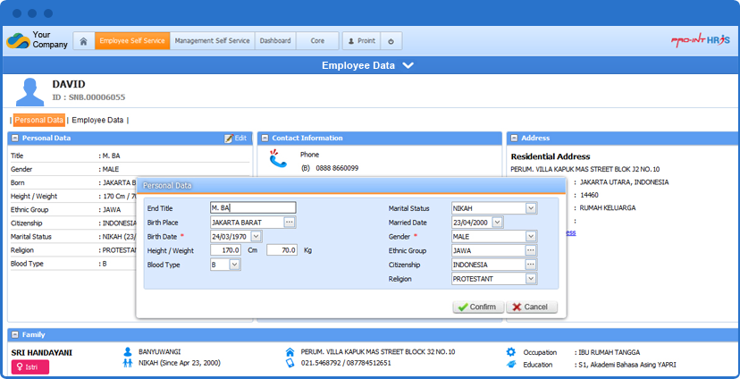The width and height of the screenshot is (740, 379).
Task: Click the Residential Address heading
Action: 551,156
